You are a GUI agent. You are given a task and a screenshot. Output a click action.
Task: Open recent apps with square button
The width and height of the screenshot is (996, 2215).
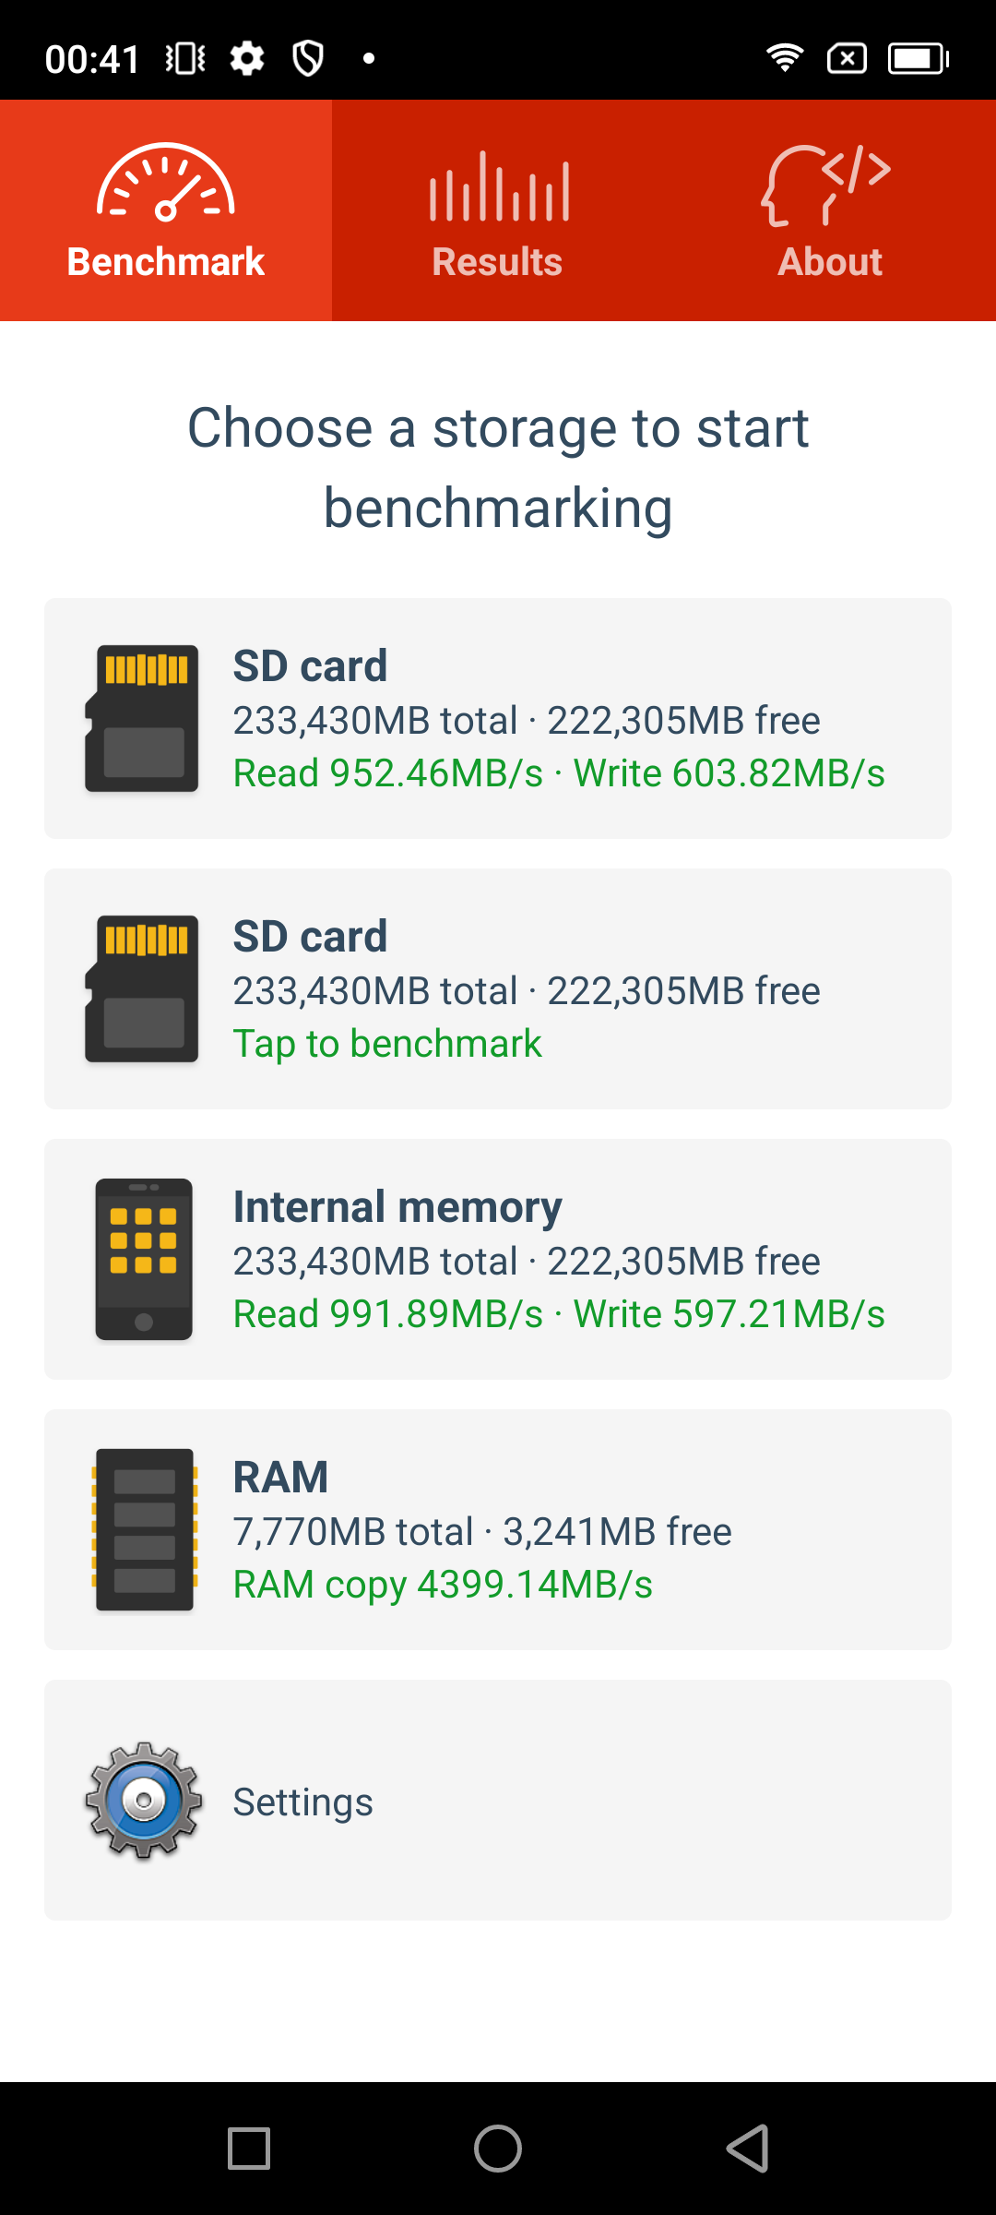(249, 2149)
